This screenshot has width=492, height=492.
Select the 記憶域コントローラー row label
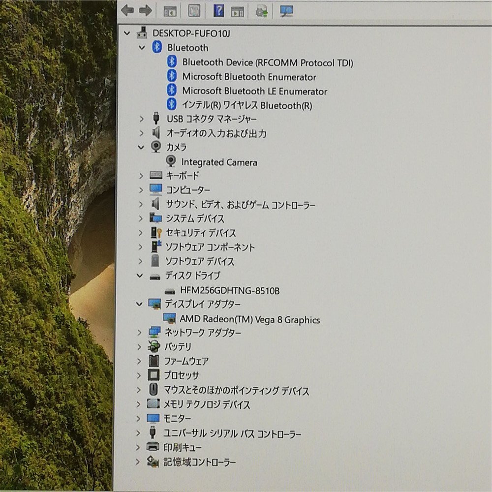click(199, 462)
